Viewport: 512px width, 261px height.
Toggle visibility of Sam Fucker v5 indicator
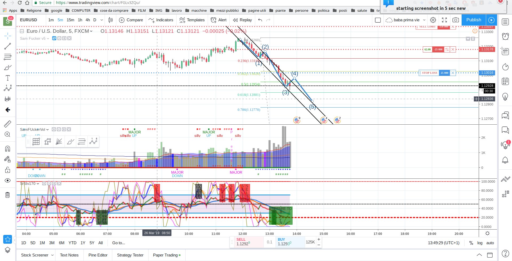(x=54, y=38)
